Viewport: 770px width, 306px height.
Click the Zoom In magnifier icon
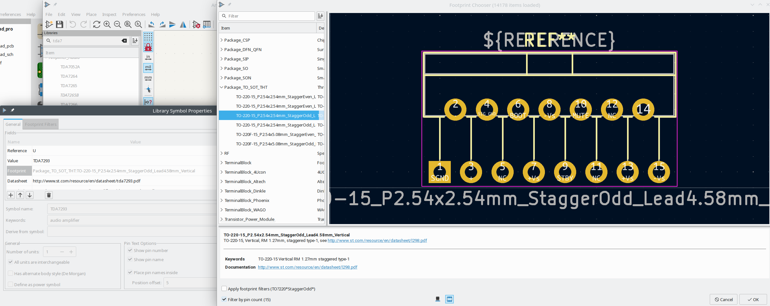(107, 24)
